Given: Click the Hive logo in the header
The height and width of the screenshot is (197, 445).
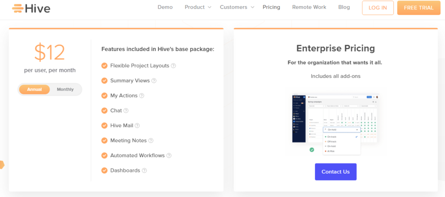Looking at the screenshot, I should coord(31,8).
